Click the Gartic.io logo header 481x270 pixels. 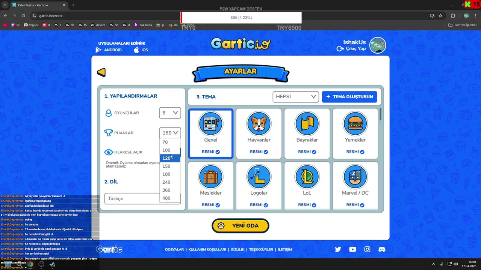point(240,44)
